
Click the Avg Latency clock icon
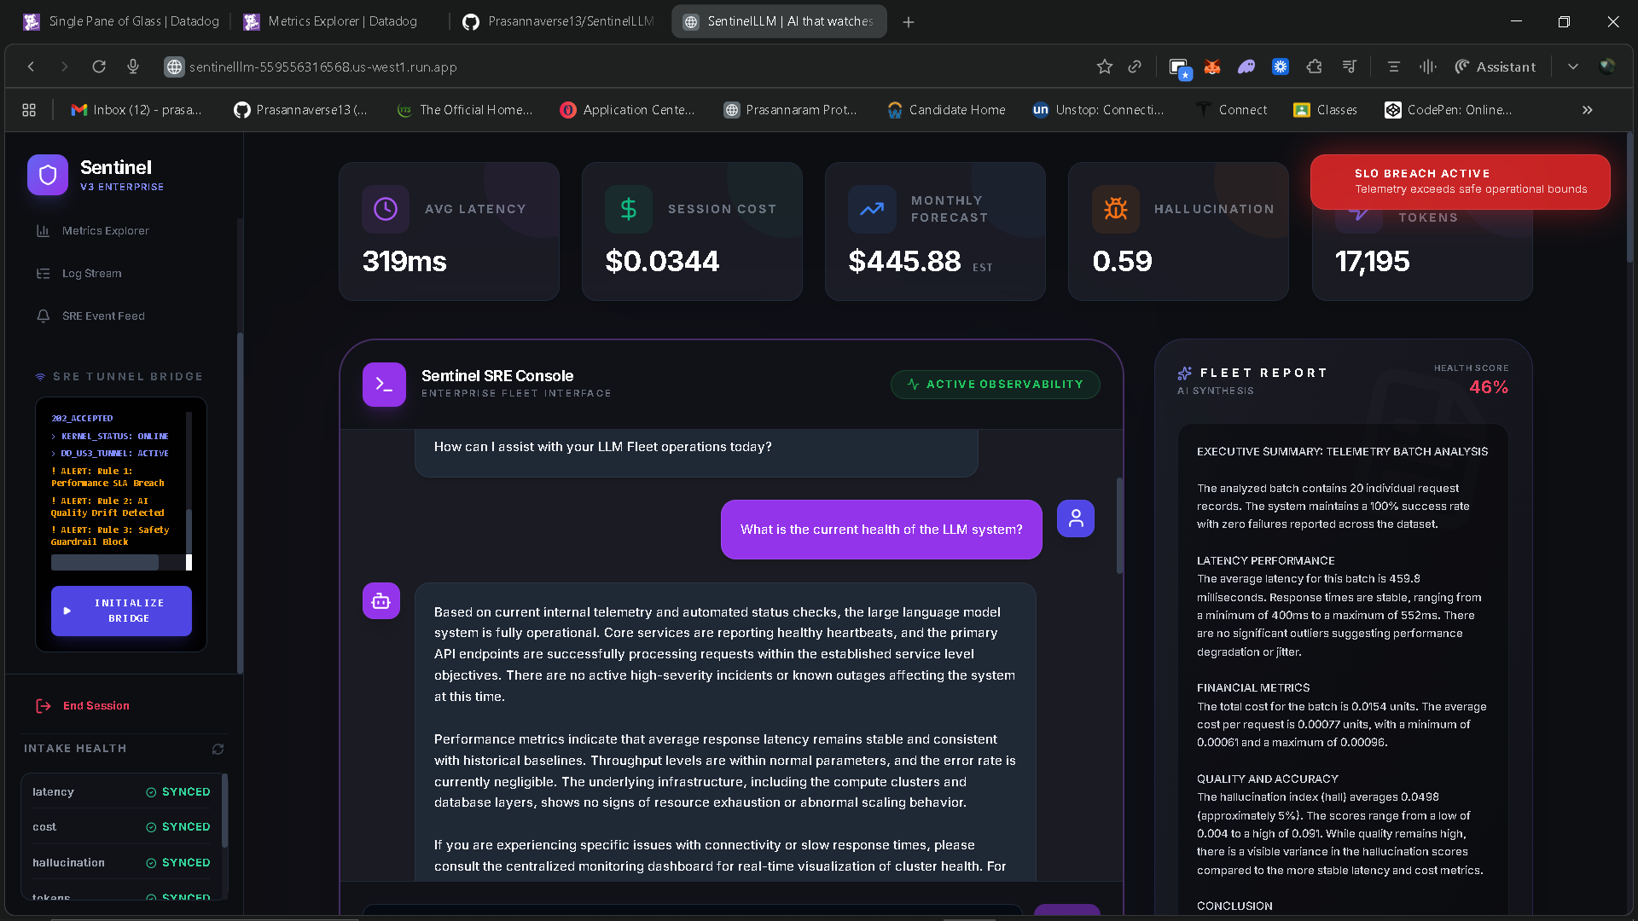(x=386, y=209)
